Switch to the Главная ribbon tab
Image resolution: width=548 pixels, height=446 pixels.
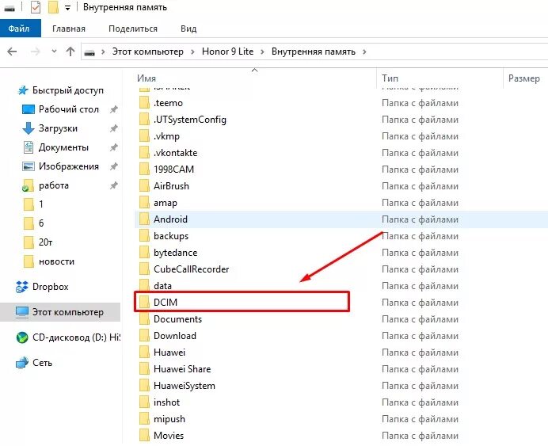(69, 29)
